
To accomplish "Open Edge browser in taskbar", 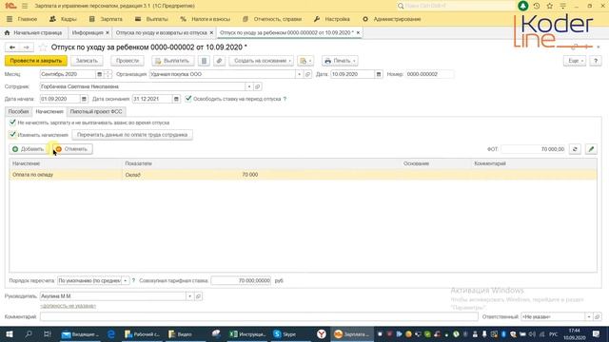I will (111, 334).
